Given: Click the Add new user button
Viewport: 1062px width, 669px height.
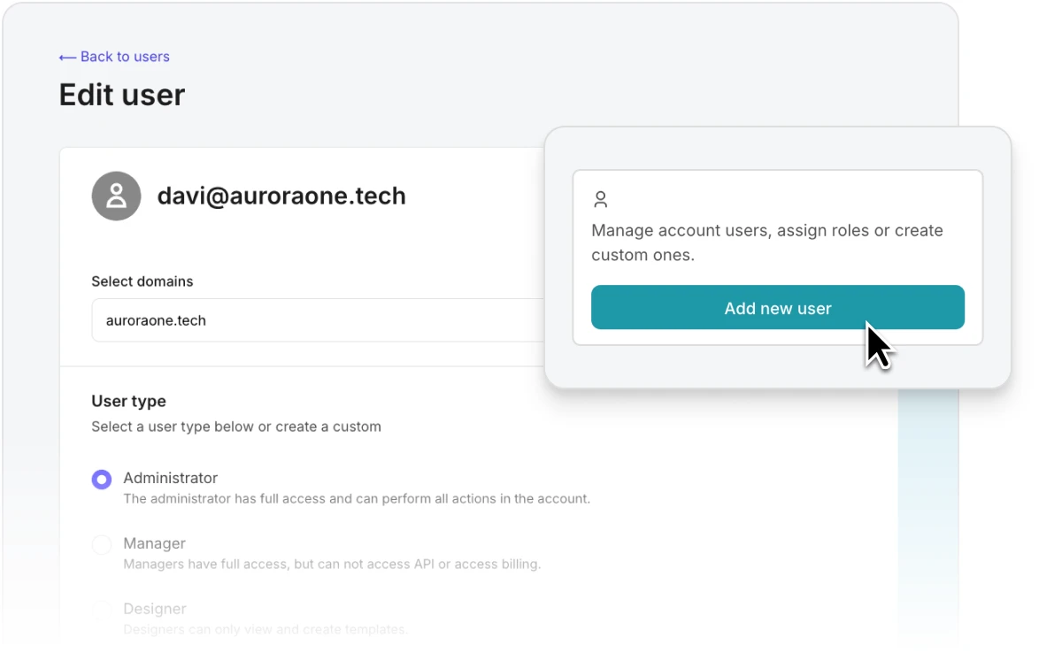Looking at the screenshot, I should point(777,307).
